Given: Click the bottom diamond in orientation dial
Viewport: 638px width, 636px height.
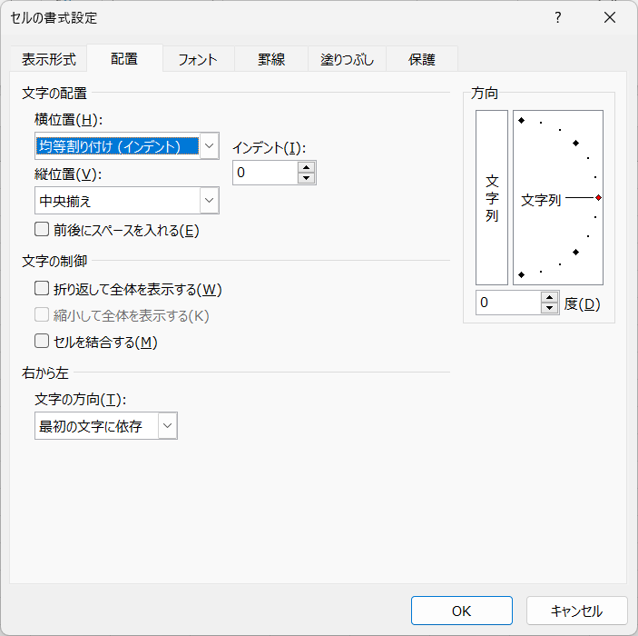Looking at the screenshot, I should click(x=521, y=275).
